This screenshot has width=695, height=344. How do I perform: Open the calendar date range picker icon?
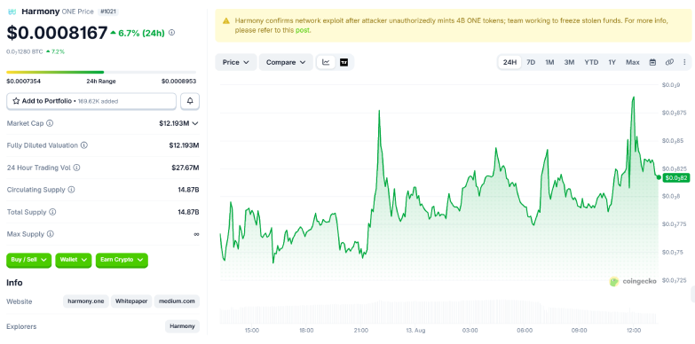click(x=652, y=62)
